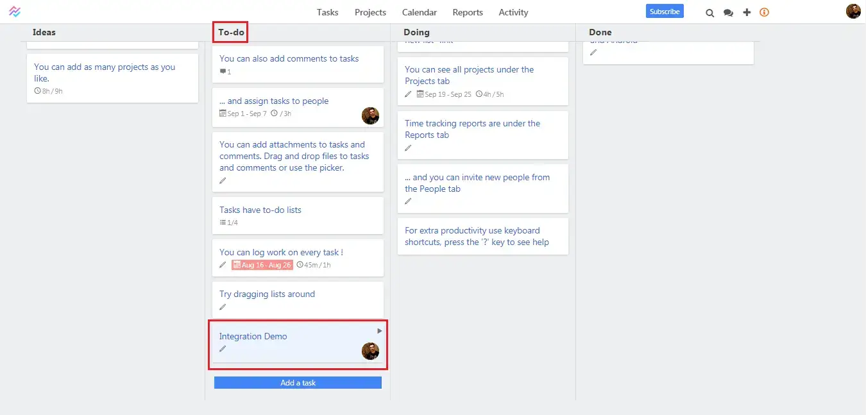Image resolution: width=866 pixels, height=415 pixels.
Task: Click the app logo in top-left corner
Action: point(14,12)
